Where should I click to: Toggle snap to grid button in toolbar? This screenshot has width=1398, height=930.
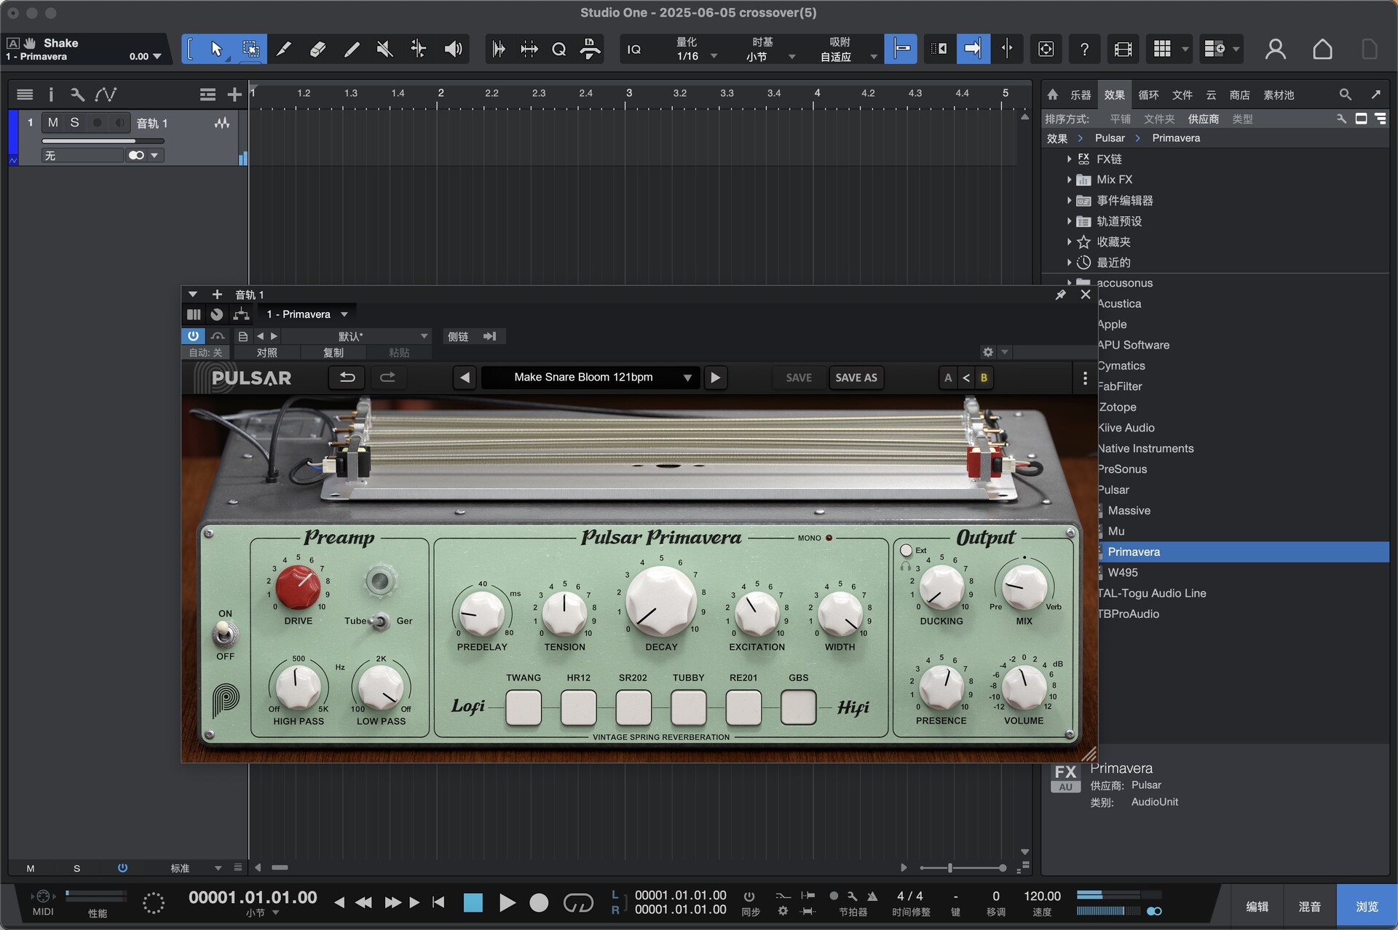tap(901, 49)
